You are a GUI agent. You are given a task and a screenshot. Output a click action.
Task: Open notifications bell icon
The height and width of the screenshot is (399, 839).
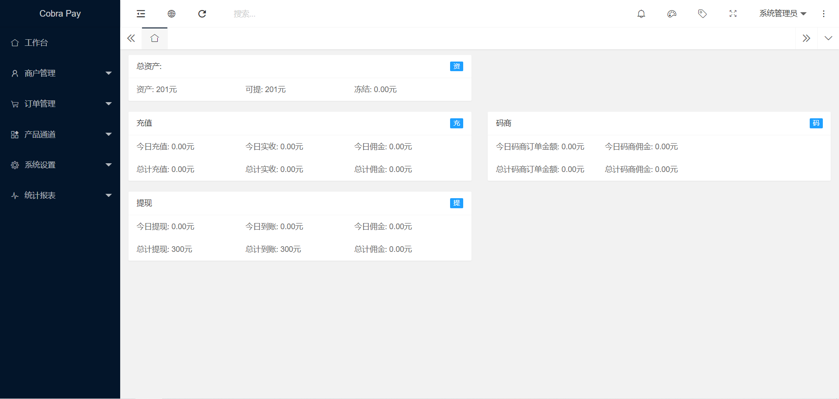click(x=641, y=14)
